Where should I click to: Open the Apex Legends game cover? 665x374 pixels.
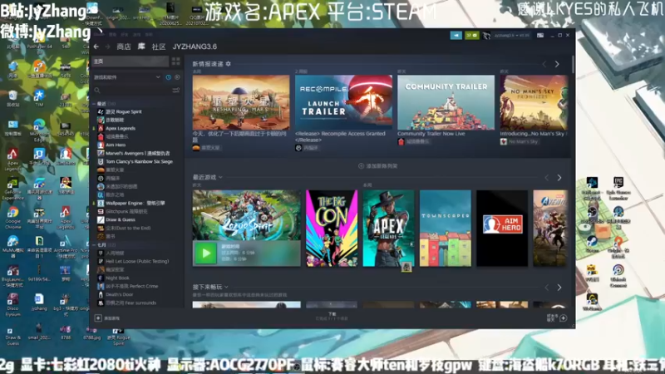(x=388, y=228)
